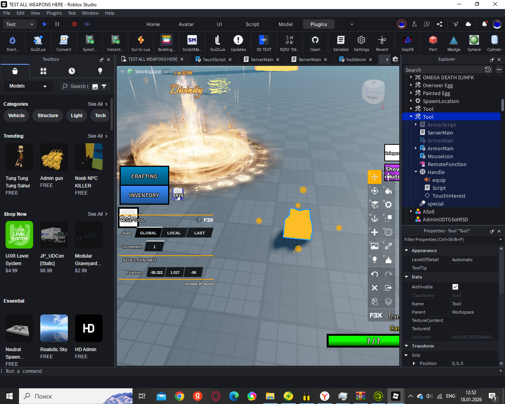The height and width of the screenshot is (404, 505).
Task: Click See All next to Shop New
Action: tap(97, 214)
